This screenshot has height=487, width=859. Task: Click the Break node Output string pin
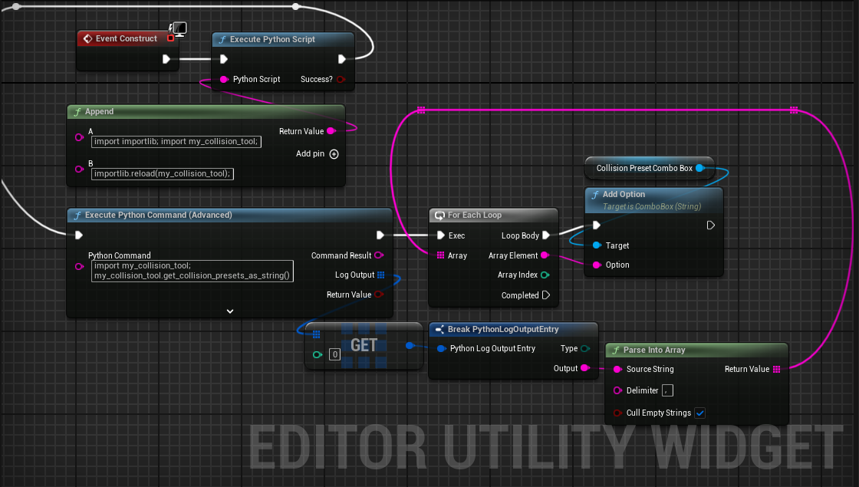click(x=584, y=368)
